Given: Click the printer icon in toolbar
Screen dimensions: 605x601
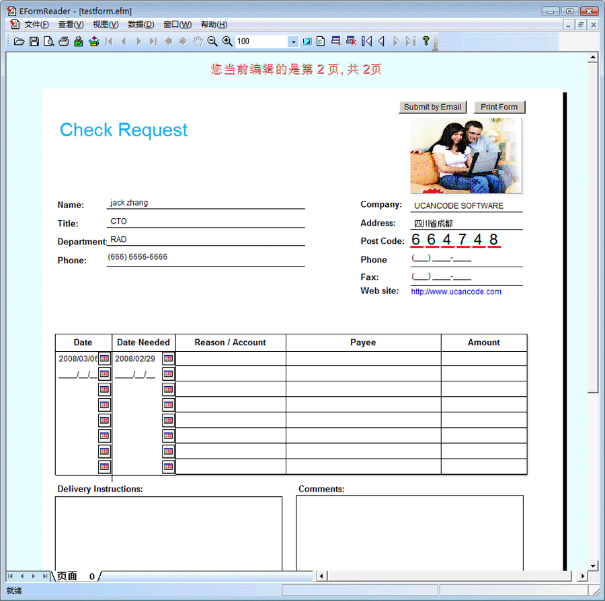Looking at the screenshot, I should point(64,42).
